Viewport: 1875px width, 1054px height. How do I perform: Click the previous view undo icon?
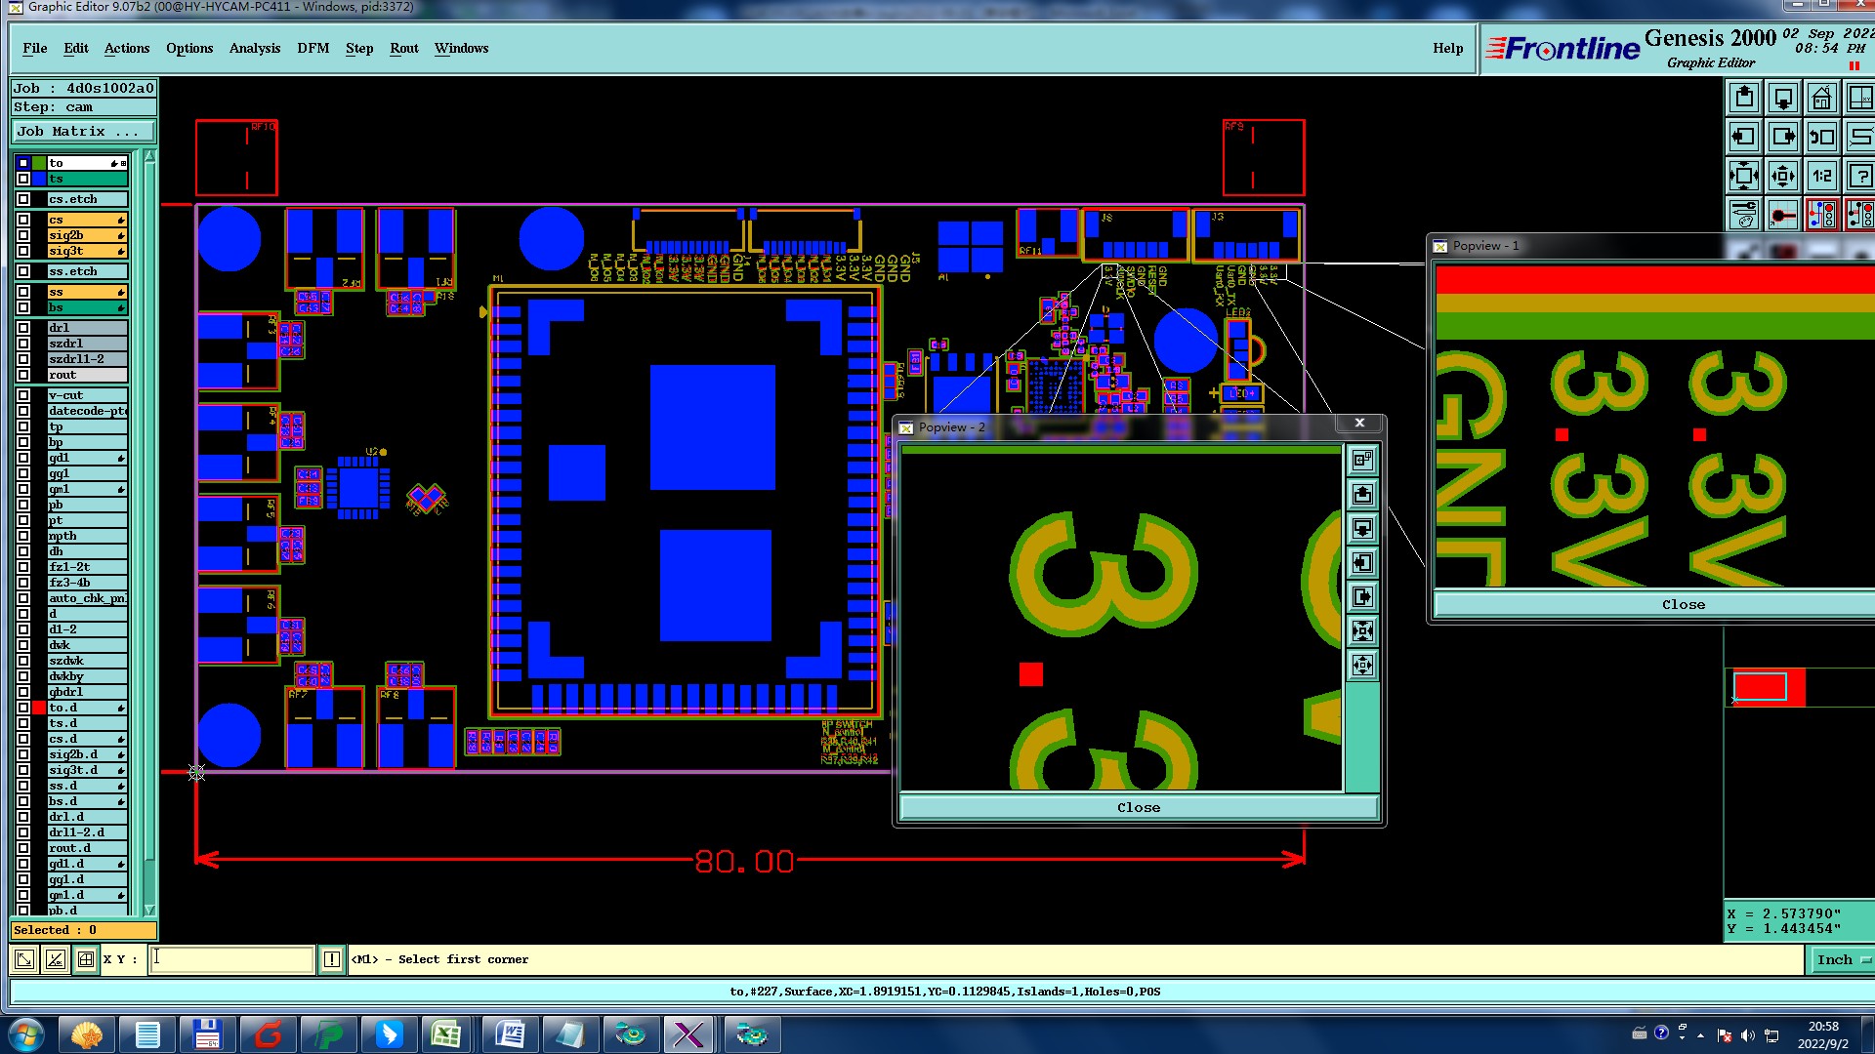coord(1821,137)
